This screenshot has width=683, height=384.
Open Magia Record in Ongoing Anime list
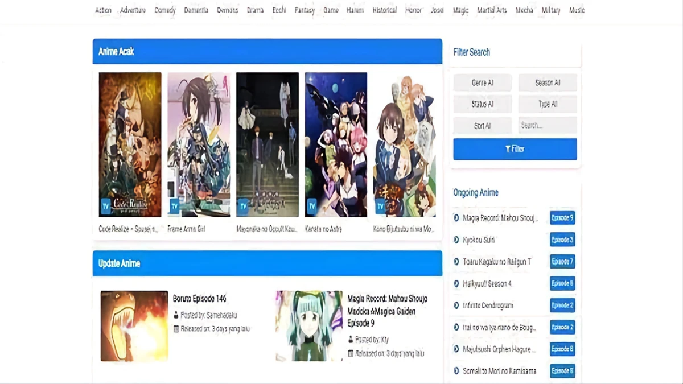500,218
